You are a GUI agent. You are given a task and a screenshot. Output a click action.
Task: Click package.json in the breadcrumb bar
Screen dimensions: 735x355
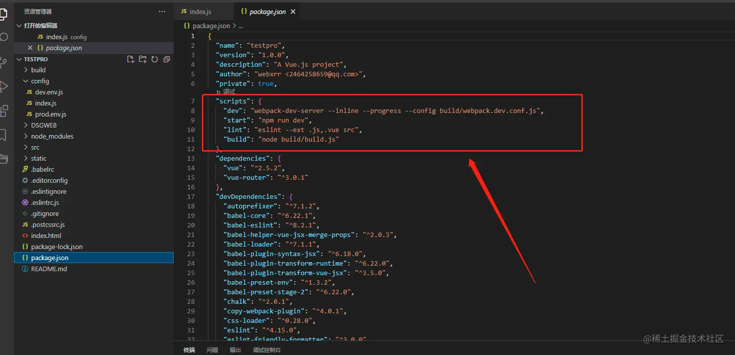click(x=211, y=26)
